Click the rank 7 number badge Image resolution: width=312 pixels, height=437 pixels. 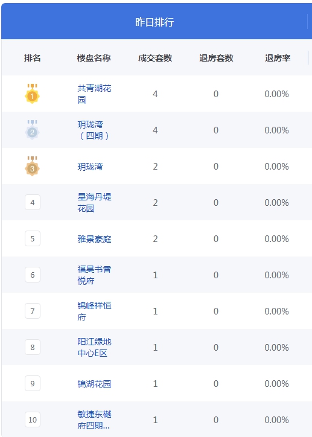point(33,311)
